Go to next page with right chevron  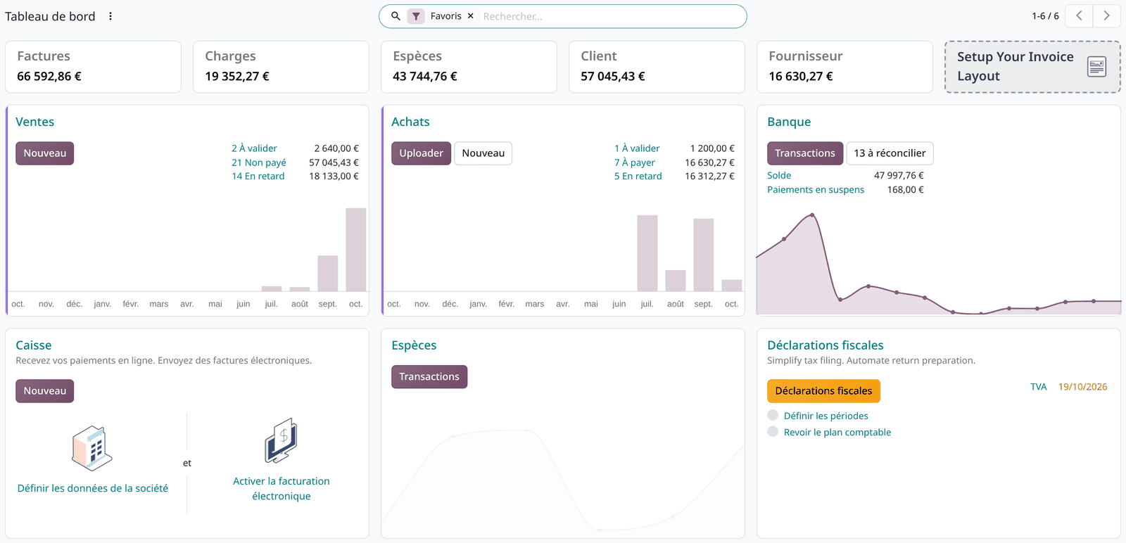point(1106,15)
